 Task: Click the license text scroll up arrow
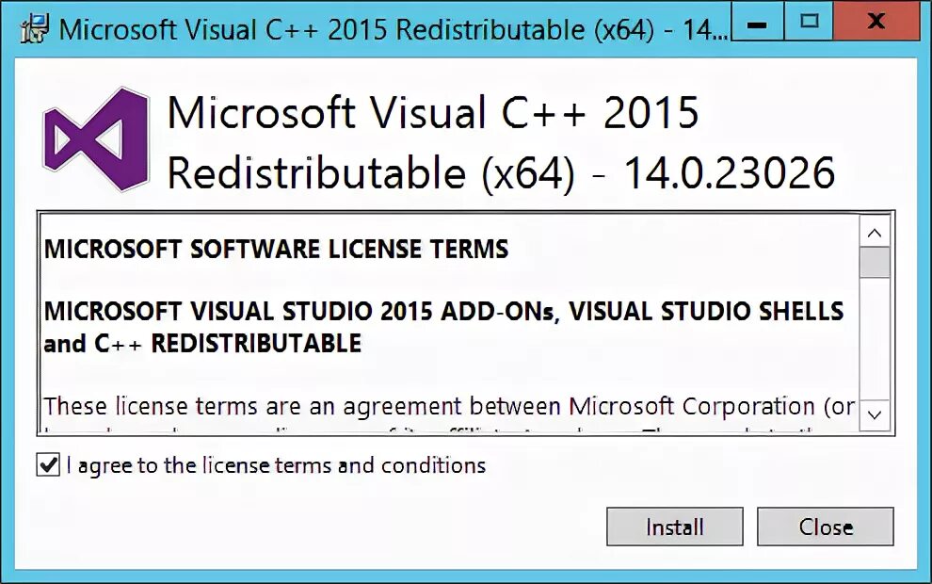[875, 233]
